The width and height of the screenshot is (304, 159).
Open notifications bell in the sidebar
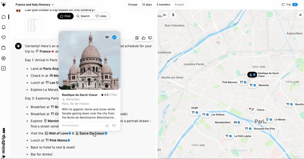(4, 27)
